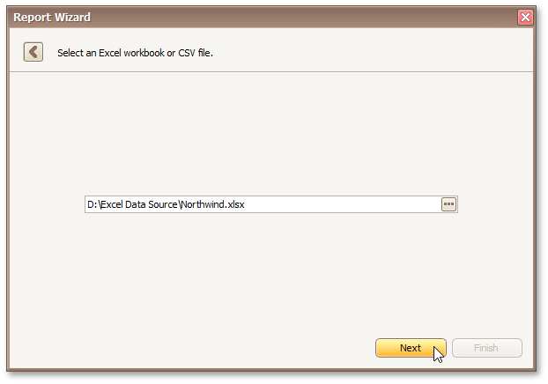Dismiss the wizard window via close icon

coord(525,17)
